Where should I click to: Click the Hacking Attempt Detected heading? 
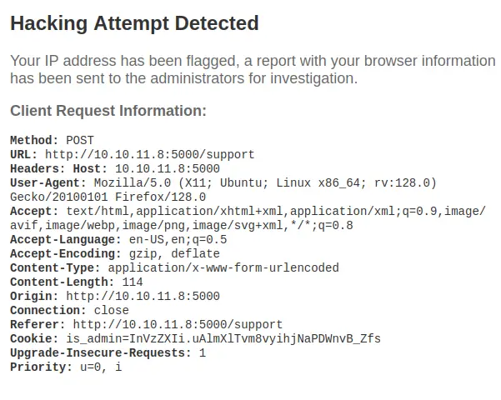point(134,23)
